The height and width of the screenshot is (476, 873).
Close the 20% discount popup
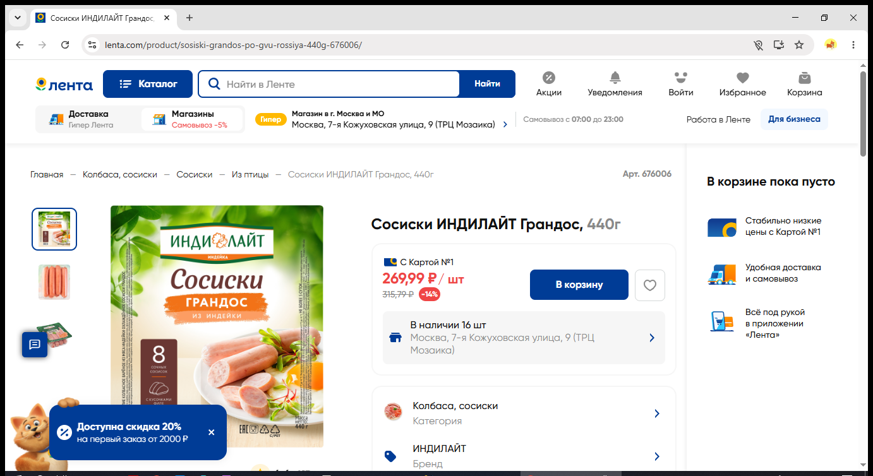pos(211,432)
